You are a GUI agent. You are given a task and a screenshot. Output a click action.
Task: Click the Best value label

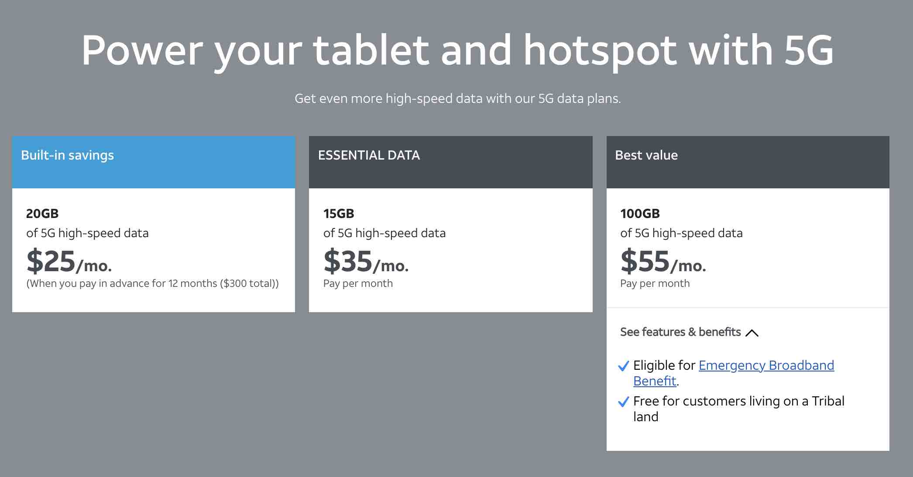point(646,156)
